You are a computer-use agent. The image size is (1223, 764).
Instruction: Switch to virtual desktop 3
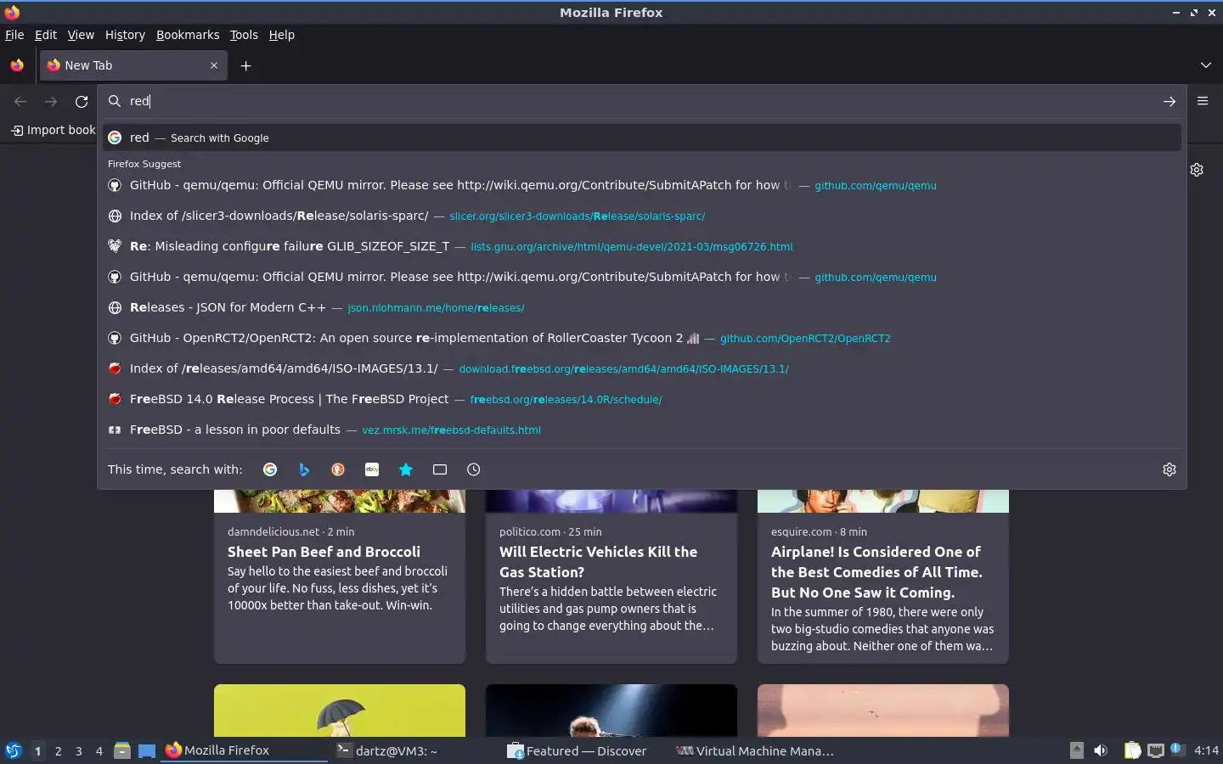[x=79, y=750]
